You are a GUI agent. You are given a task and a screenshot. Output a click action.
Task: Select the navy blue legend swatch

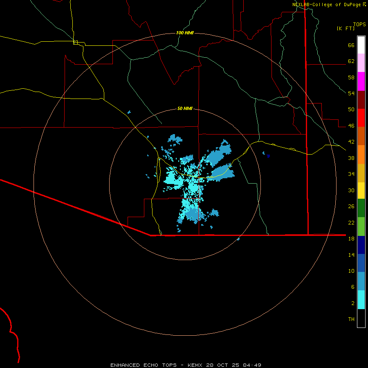tap(361, 245)
